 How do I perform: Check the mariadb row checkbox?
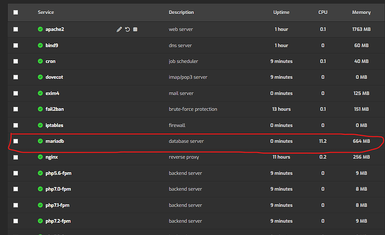click(x=16, y=141)
